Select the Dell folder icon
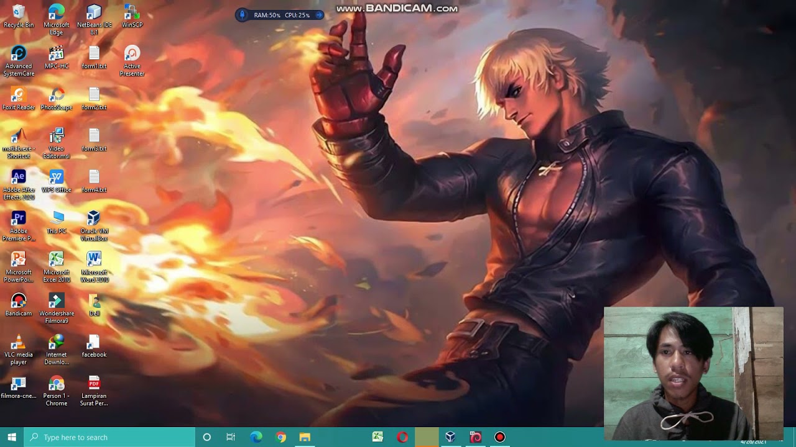The height and width of the screenshot is (447, 796). (x=94, y=305)
